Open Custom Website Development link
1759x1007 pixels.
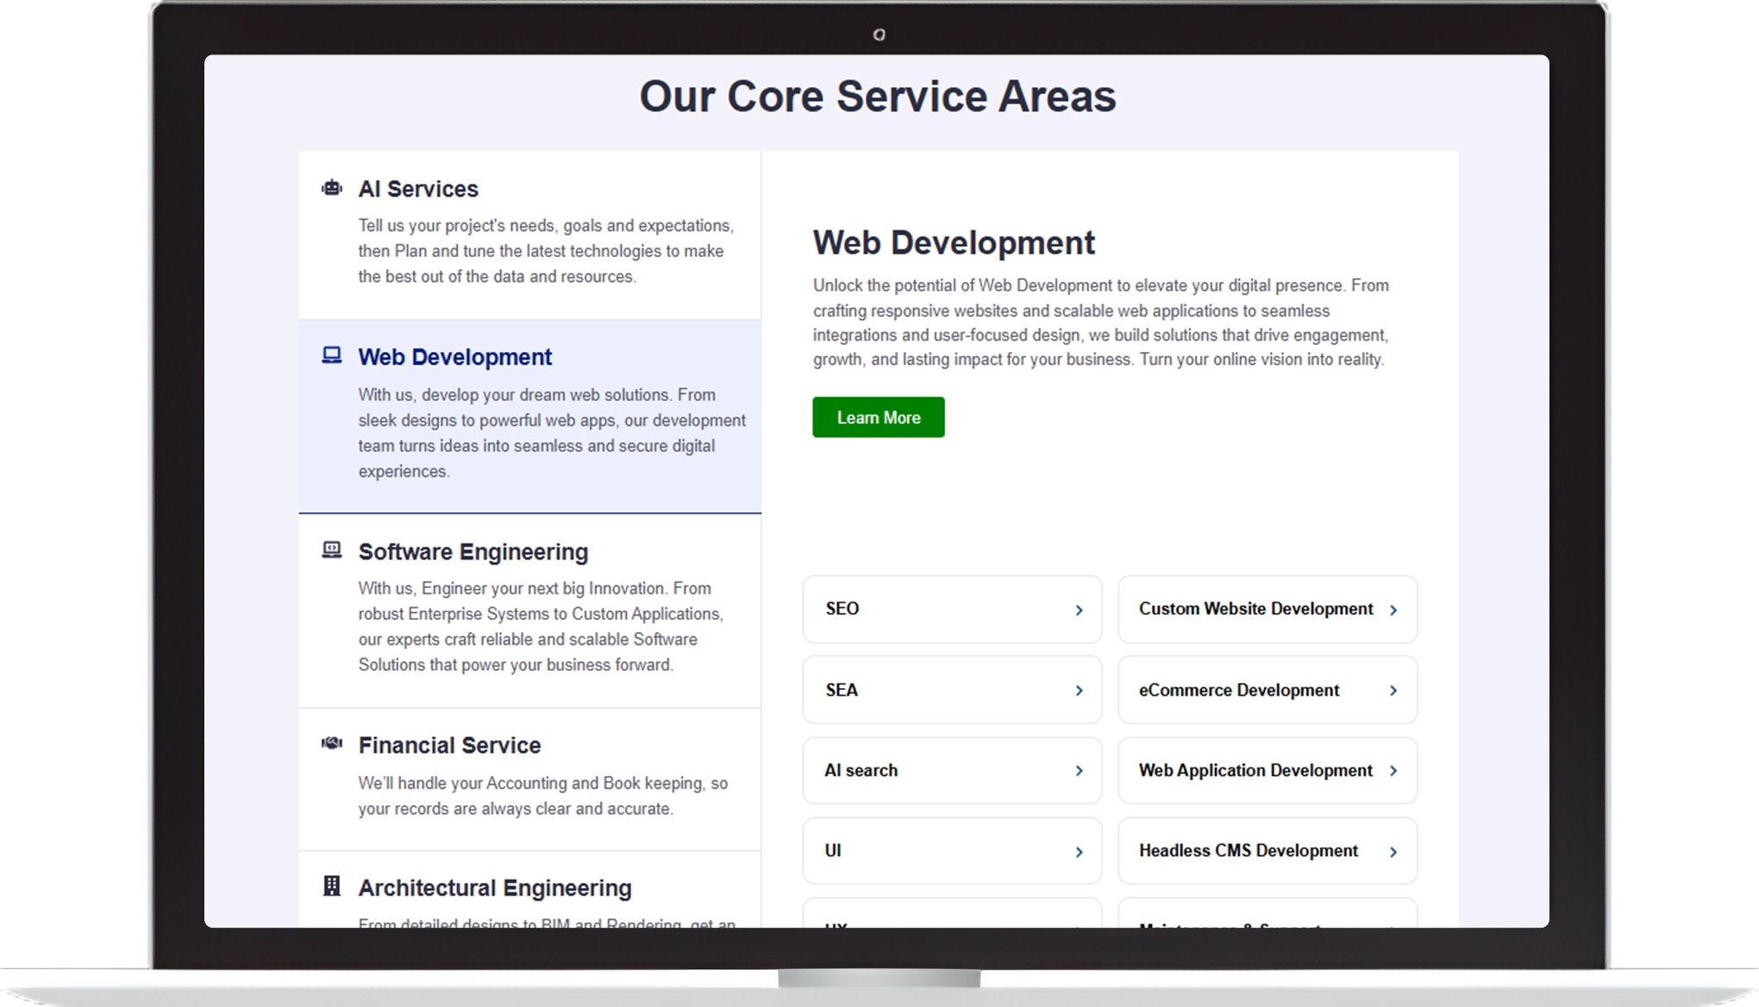click(1268, 610)
